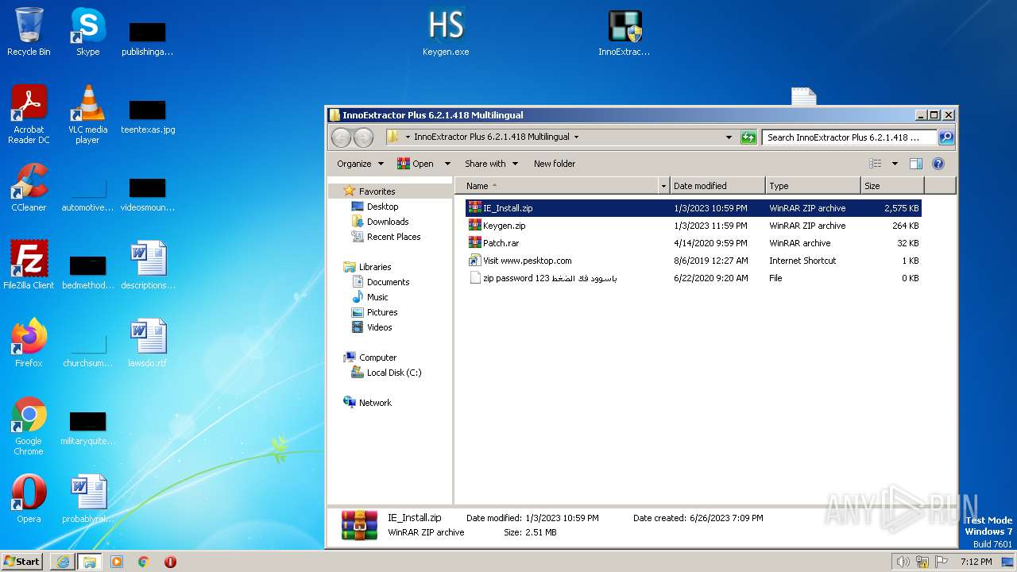Open the Name column filter dropdown
Viewport: 1017px width, 572px height.
coord(663,186)
